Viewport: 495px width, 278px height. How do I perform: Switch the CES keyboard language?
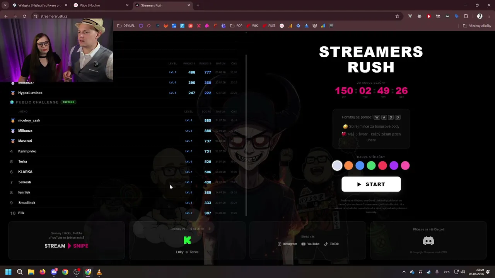click(x=447, y=272)
